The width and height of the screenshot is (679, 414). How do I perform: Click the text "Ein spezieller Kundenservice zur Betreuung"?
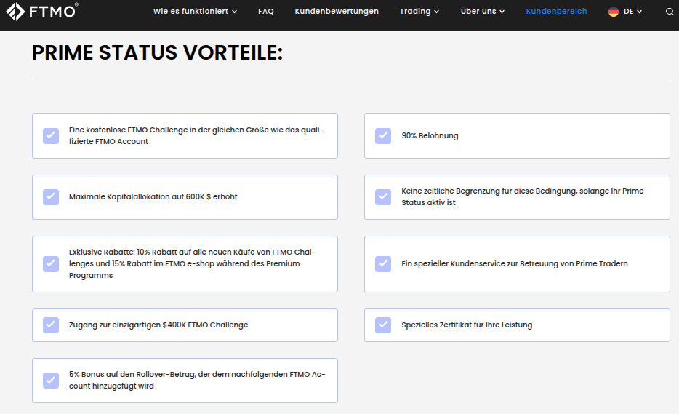479,263
